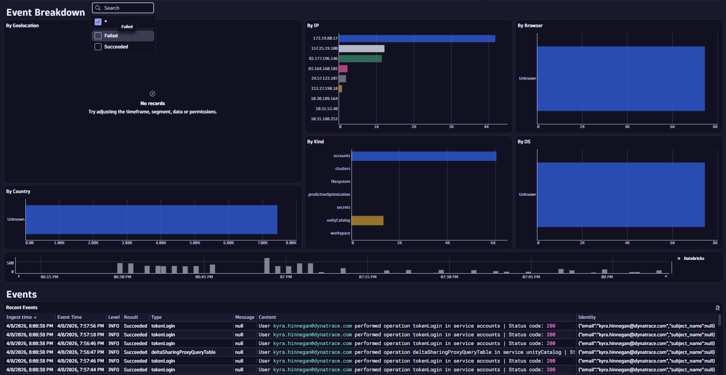Viewport: 726px width, 375px height.
Task: Click the Unknown bar in By OS
Action: click(x=621, y=195)
